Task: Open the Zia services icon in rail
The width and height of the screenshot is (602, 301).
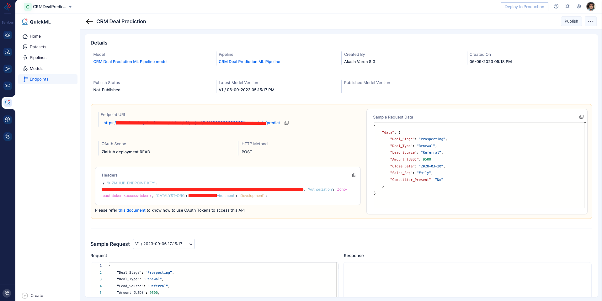Action: (x=8, y=69)
